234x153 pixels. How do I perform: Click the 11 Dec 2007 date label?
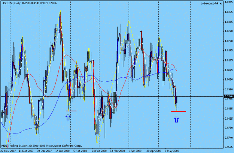pos(26,151)
